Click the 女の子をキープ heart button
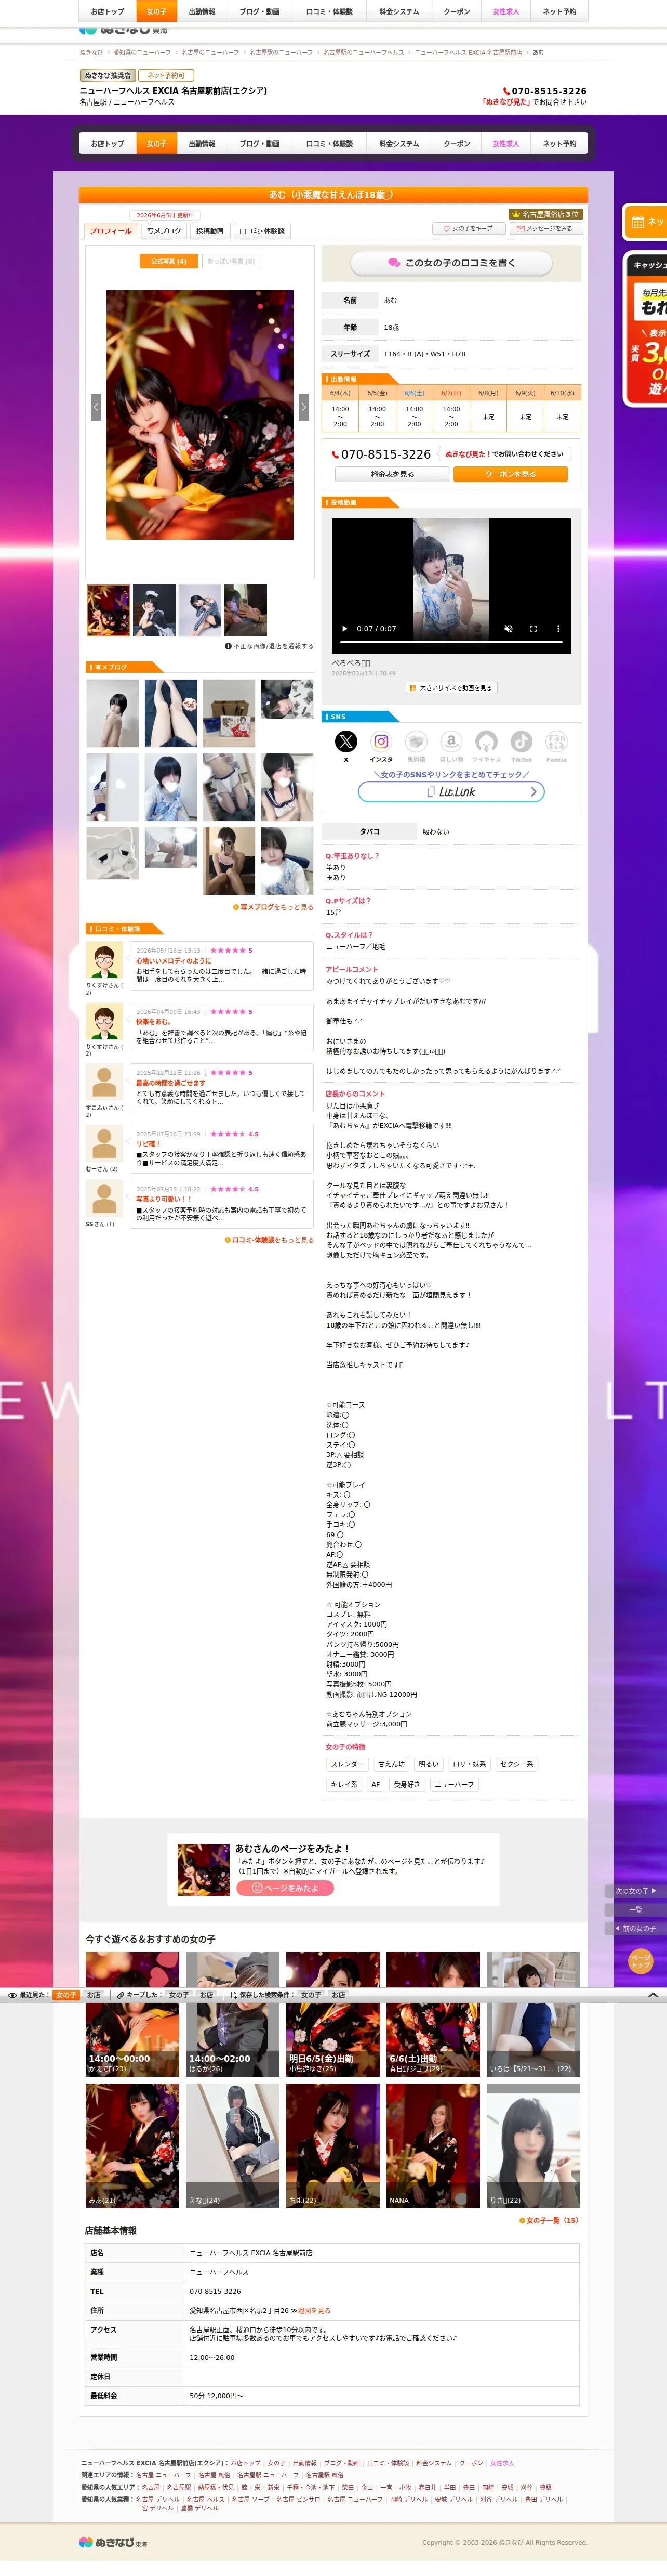Viewport: 667px width, 2576px height. [468, 228]
